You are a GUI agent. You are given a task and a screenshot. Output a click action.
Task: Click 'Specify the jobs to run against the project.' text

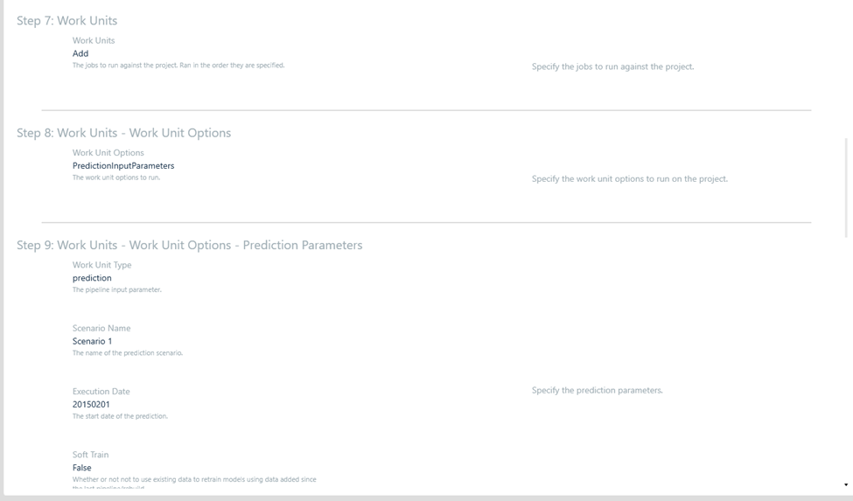612,66
